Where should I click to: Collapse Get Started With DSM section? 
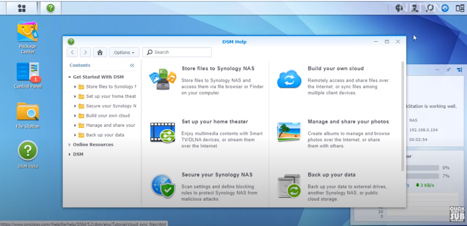(69, 77)
